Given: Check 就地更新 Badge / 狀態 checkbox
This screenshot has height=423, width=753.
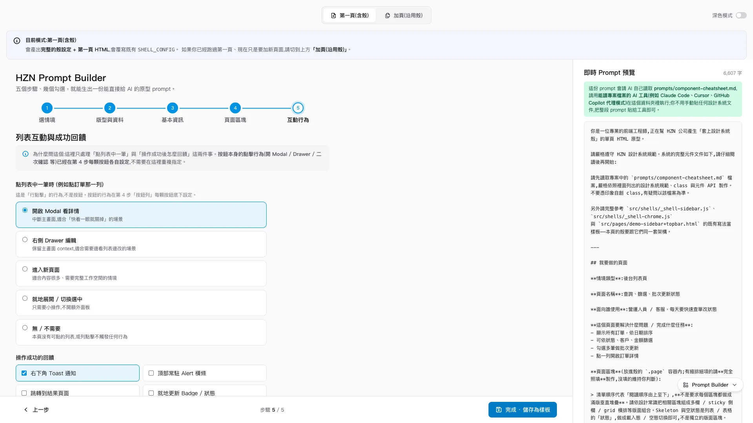Looking at the screenshot, I should [x=151, y=393].
